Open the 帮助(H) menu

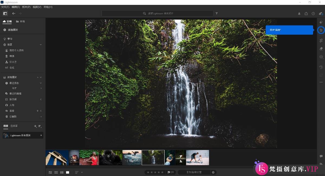(48, 7)
